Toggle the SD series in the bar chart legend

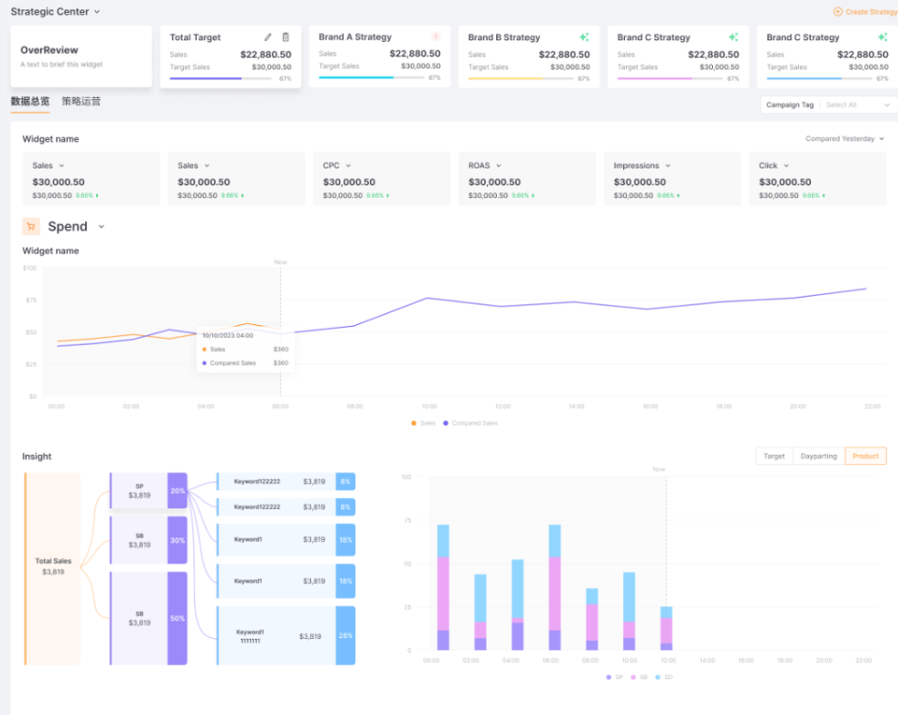click(x=663, y=677)
